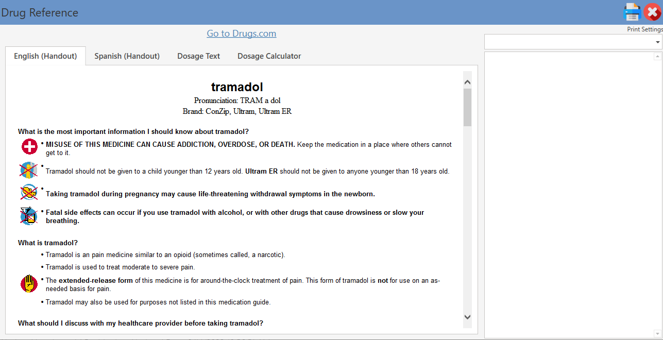Open the Dosage Text tab
The width and height of the screenshot is (663, 340).
tap(198, 56)
